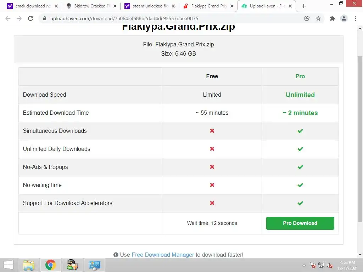Close the 'steam unlocked' tab
The image size is (363, 272).
coord(173,6)
